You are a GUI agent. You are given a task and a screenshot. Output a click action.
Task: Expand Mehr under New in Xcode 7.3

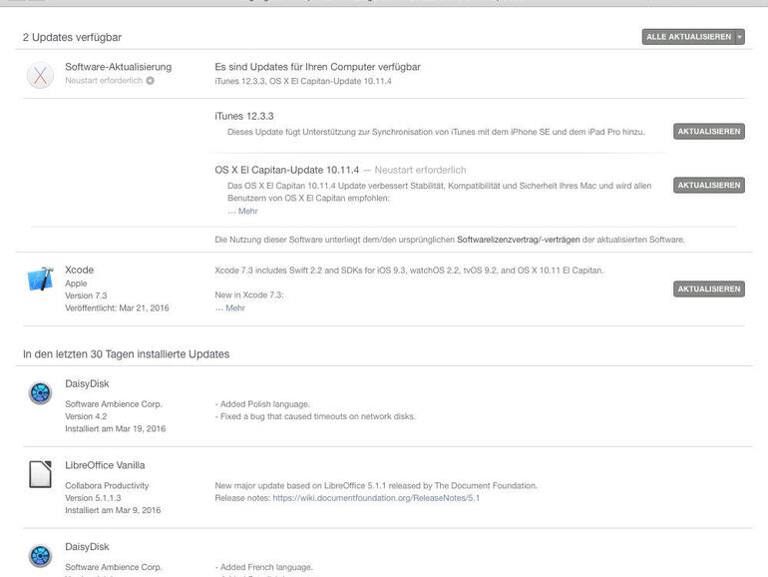point(234,308)
